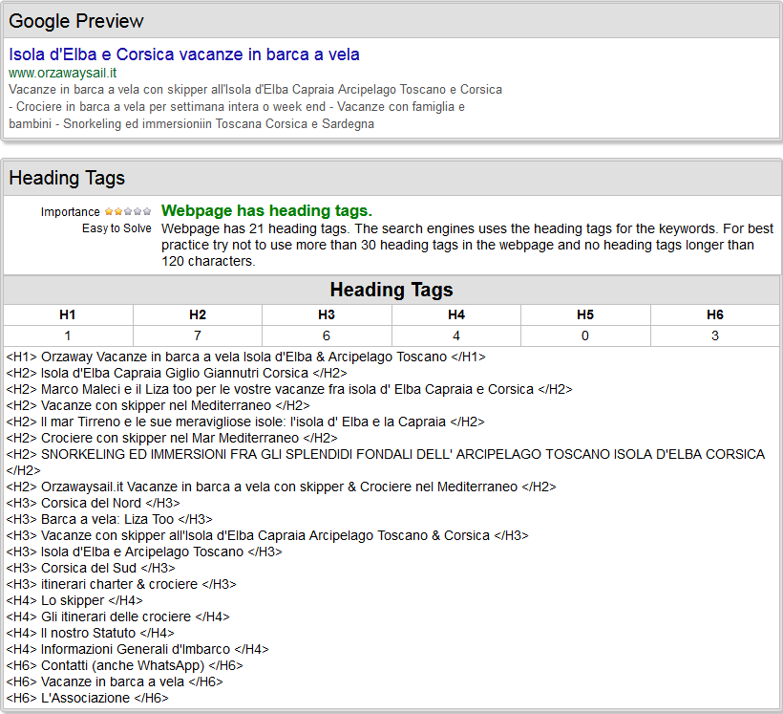The image size is (783, 714).
Task: Click the H3 column header
Action: pyautogui.click(x=327, y=314)
